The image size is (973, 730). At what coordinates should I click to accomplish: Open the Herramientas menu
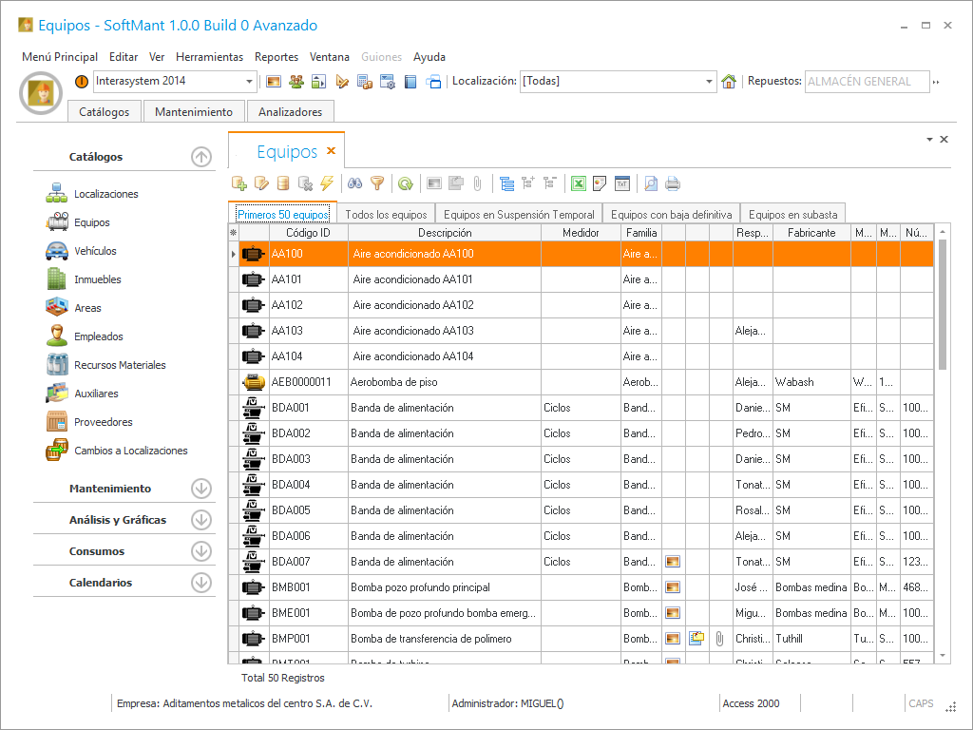click(209, 57)
